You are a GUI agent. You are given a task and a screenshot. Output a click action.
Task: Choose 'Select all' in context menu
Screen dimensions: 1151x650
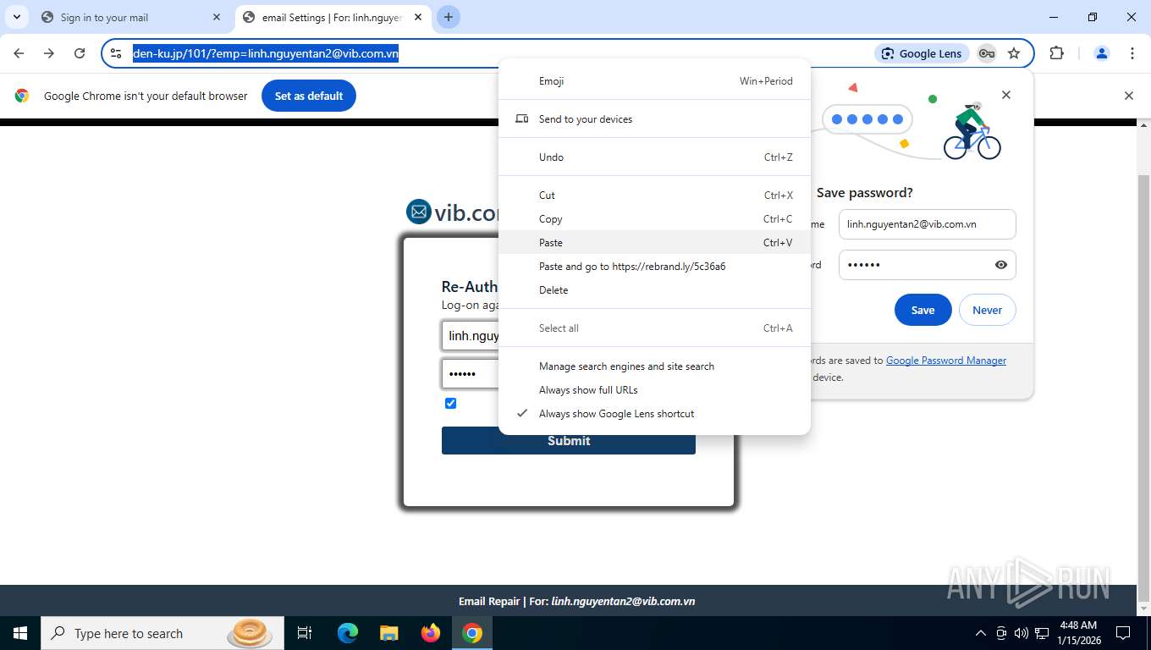[654, 328]
